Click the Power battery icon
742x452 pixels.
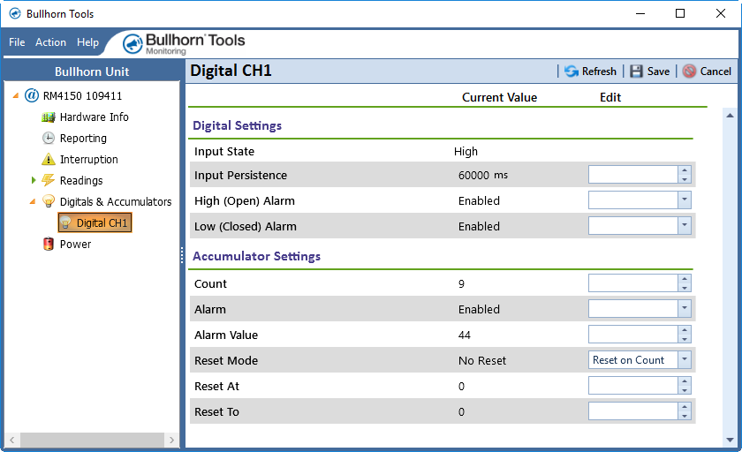49,244
